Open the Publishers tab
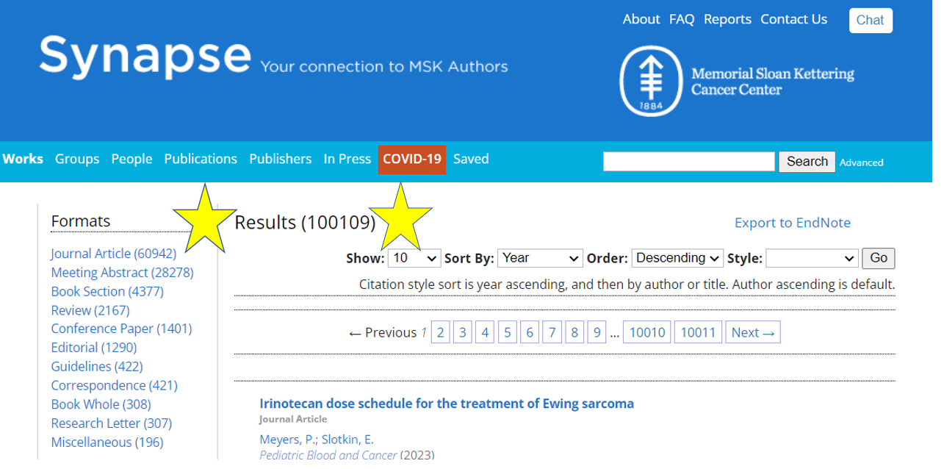The image size is (944, 469). pos(281,159)
